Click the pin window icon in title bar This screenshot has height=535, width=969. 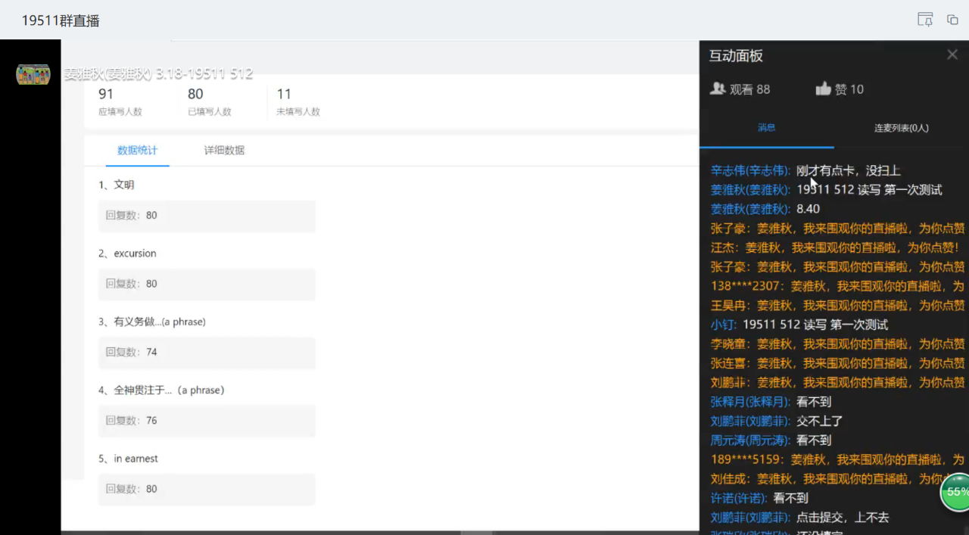pyautogui.click(x=925, y=20)
